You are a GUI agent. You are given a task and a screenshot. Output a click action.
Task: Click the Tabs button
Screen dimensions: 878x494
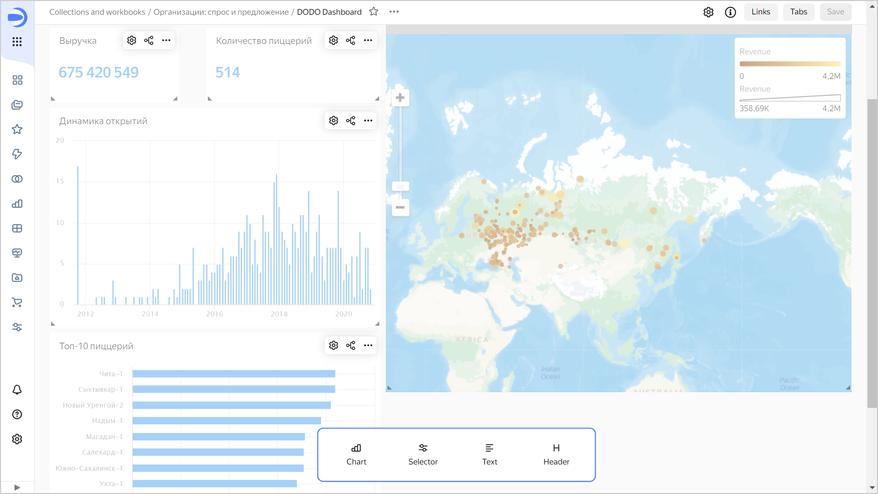click(x=798, y=12)
